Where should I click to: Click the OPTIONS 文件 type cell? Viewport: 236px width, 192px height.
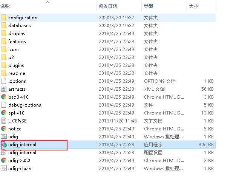(x=160, y=81)
